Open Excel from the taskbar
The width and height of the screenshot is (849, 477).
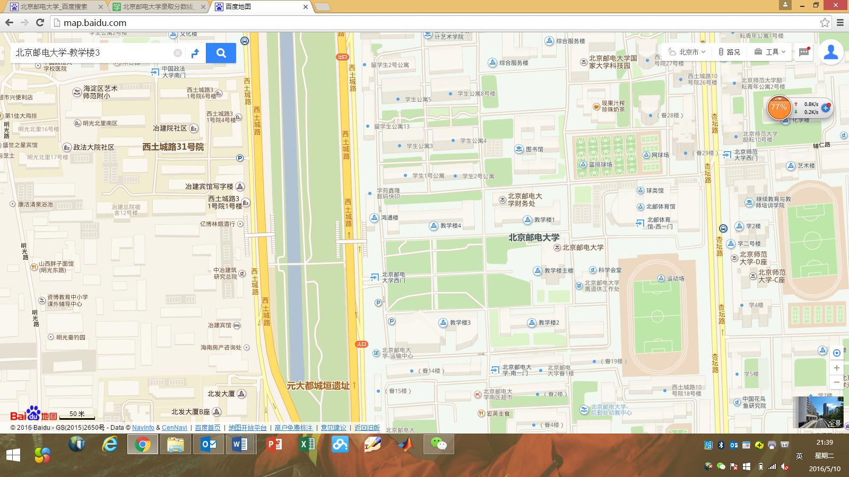click(x=307, y=444)
